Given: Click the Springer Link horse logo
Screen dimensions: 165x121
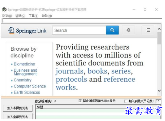Looking at the screenshot, I should click(x=11, y=30).
